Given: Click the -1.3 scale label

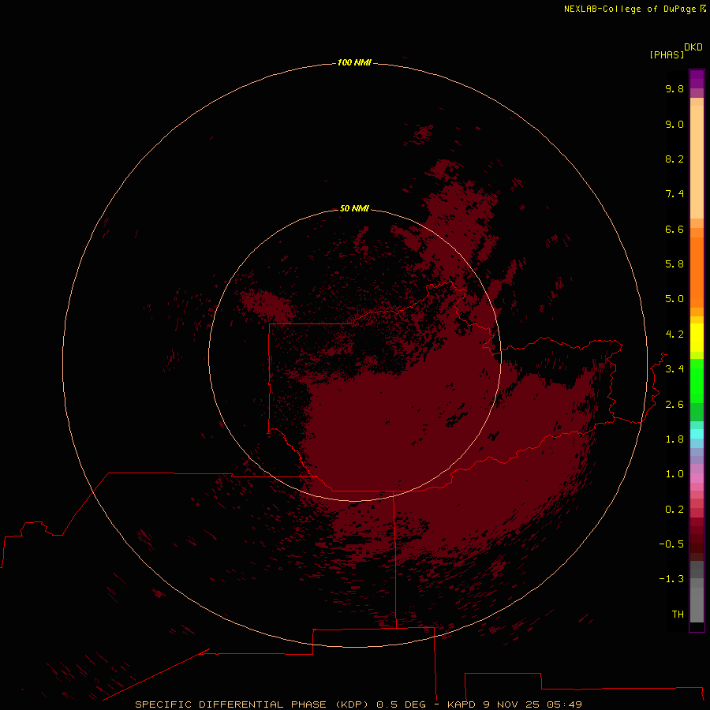Looking at the screenshot, I should coord(671,579).
